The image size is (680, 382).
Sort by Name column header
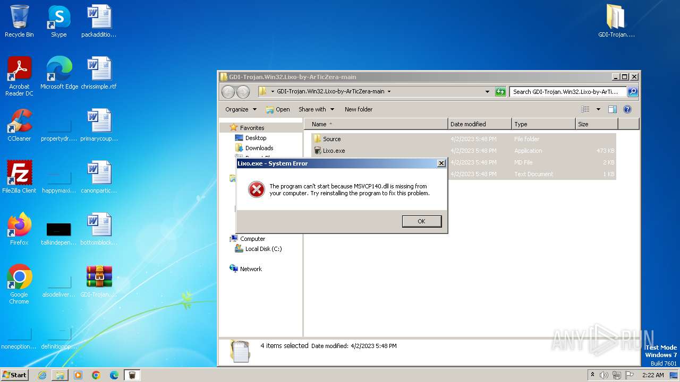pos(376,124)
